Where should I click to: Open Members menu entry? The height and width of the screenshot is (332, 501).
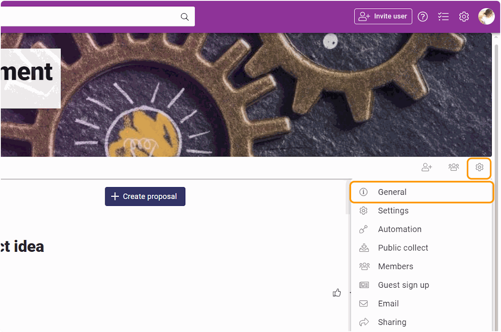pos(422,266)
